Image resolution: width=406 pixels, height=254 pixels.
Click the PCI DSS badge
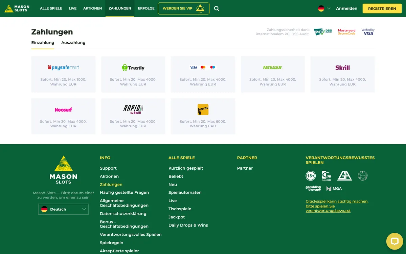323,32
